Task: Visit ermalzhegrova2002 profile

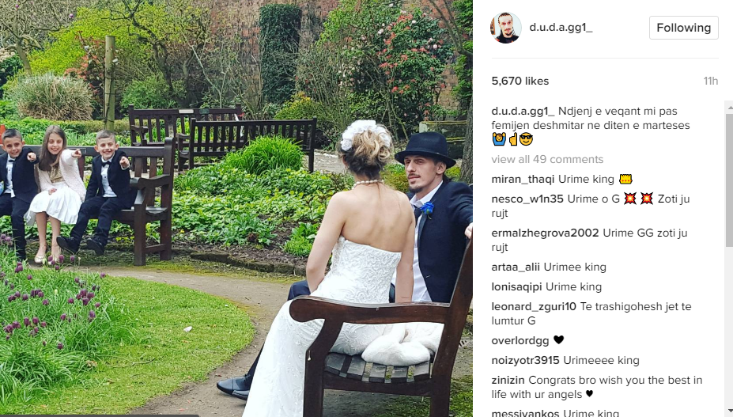Action: [545, 233]
